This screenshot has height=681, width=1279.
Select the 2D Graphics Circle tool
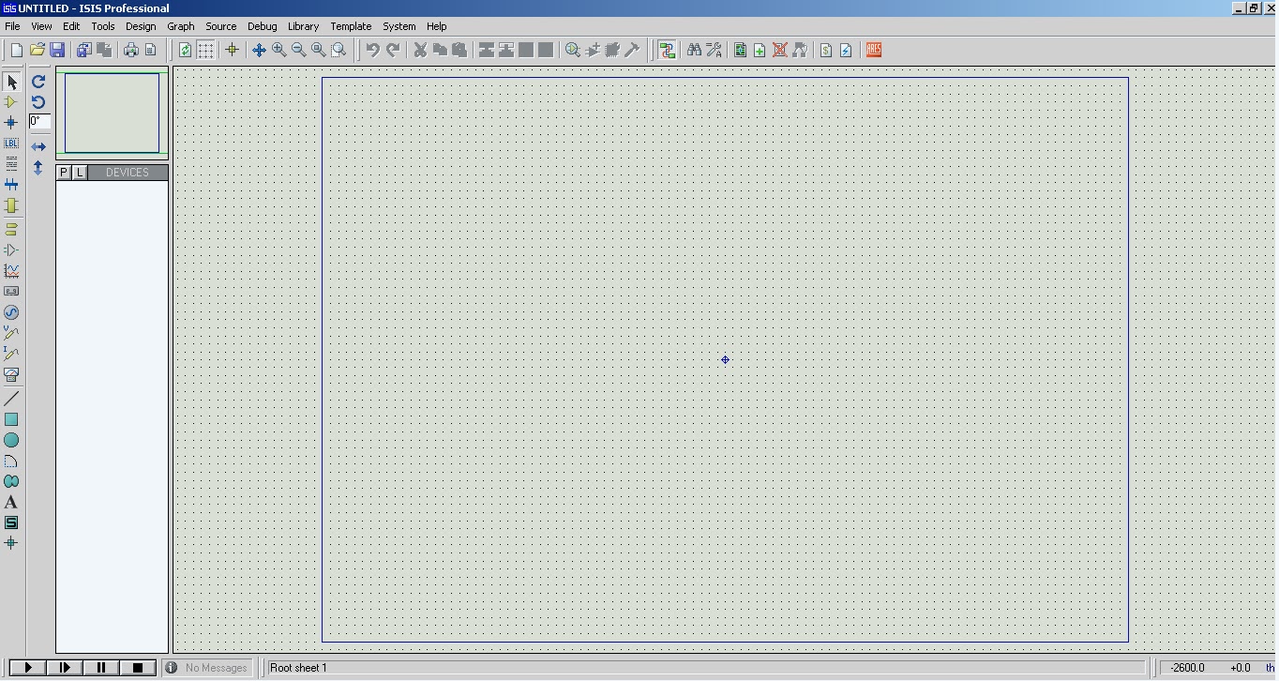tap(11, 440)
